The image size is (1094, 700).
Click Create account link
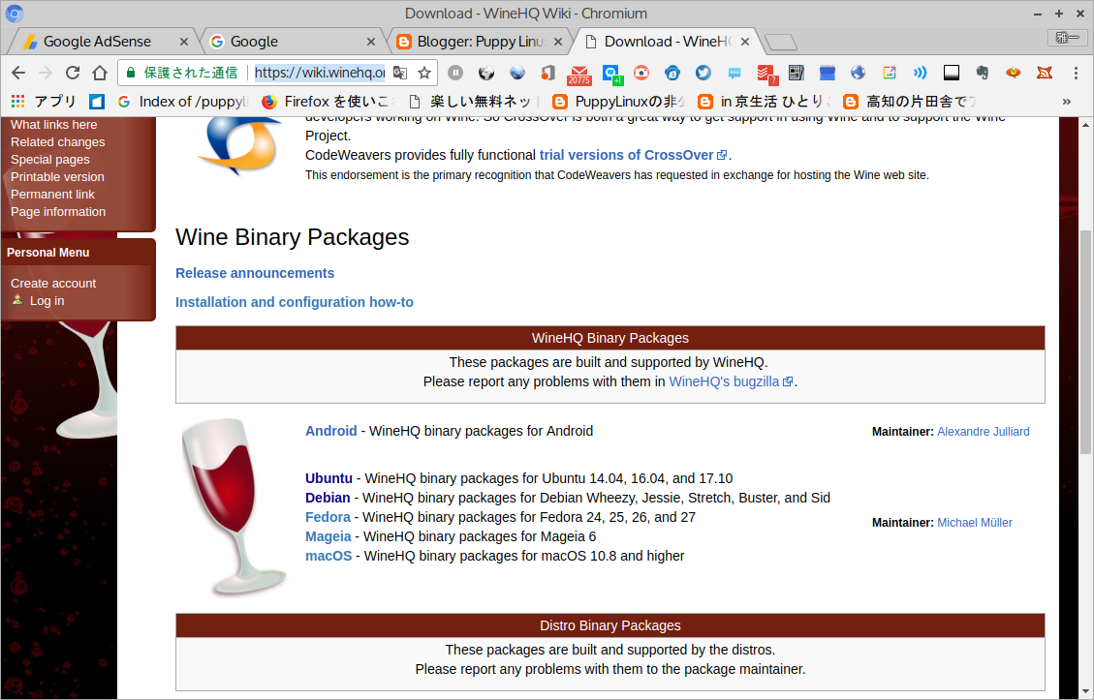53,284
